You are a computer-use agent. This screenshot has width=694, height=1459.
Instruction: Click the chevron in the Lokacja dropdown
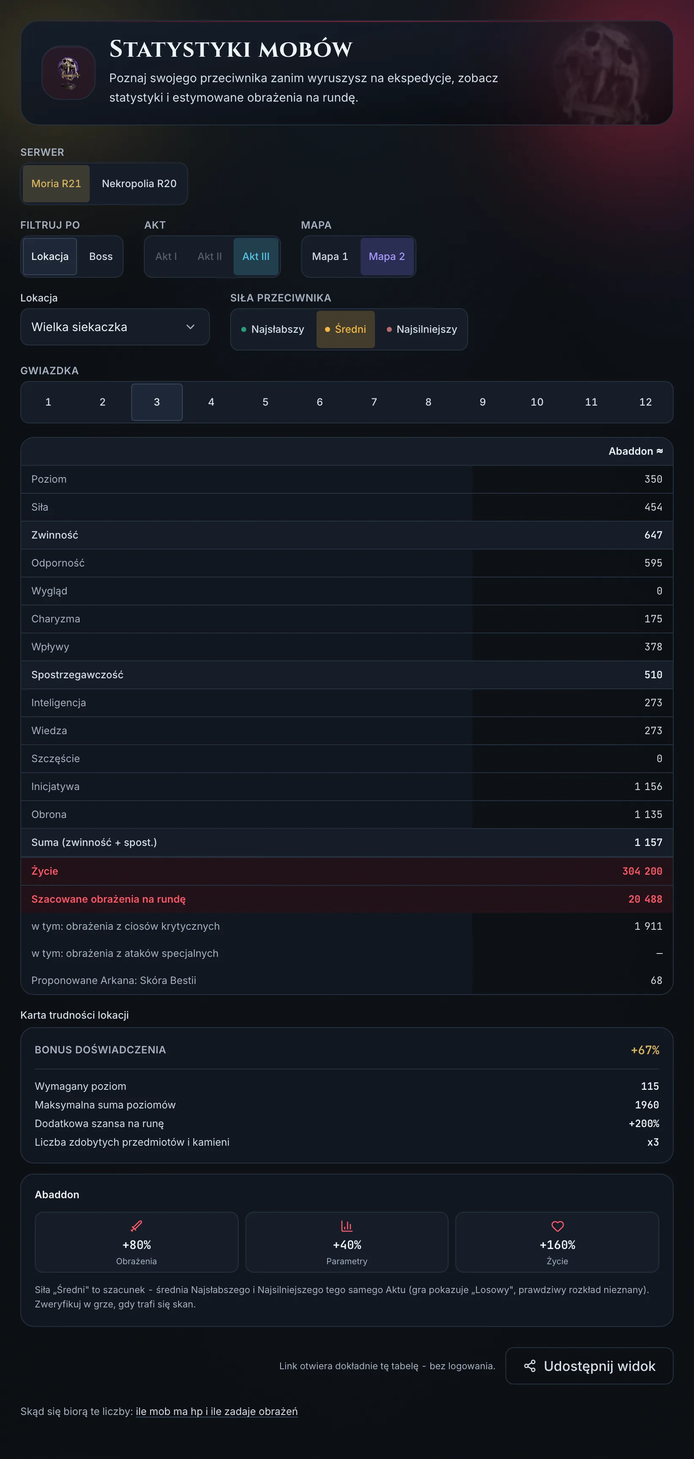point(191,327)
